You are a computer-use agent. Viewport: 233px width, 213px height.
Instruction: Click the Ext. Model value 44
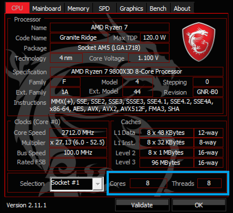click(x=138, y=92)
